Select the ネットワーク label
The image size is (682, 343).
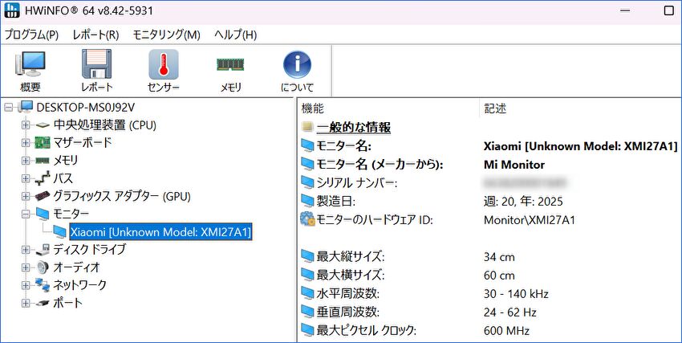click(79, 285)
